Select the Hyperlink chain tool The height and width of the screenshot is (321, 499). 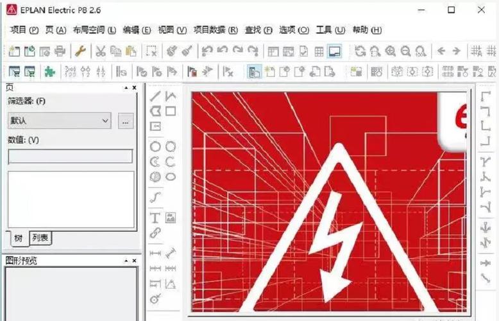tap(155, 233)
